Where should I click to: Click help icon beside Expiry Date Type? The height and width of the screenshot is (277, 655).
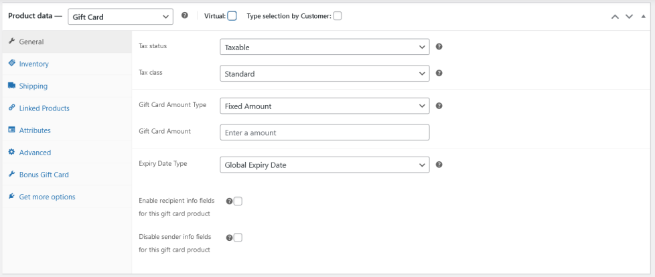point(439,165)
